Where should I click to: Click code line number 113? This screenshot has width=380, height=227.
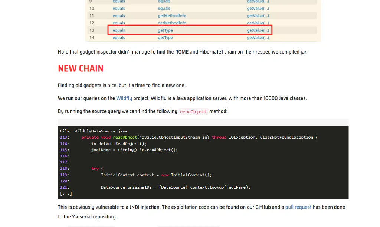65,137
